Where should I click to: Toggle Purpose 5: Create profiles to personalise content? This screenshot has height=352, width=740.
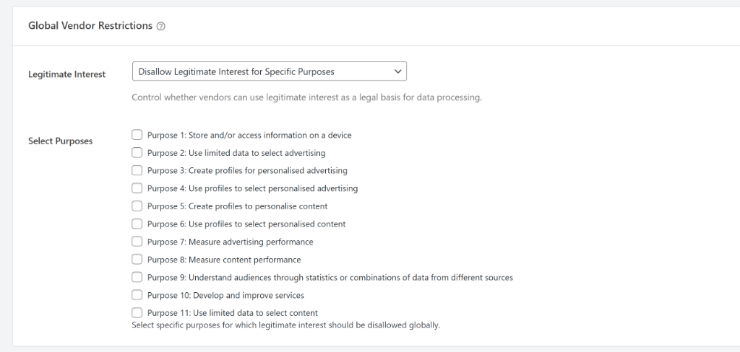137,206
